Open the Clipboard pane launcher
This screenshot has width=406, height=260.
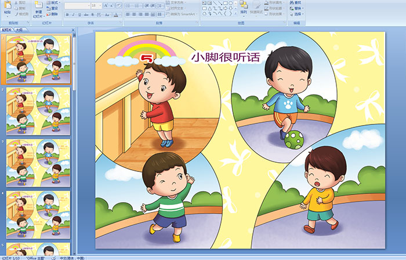tap(28, 23)
